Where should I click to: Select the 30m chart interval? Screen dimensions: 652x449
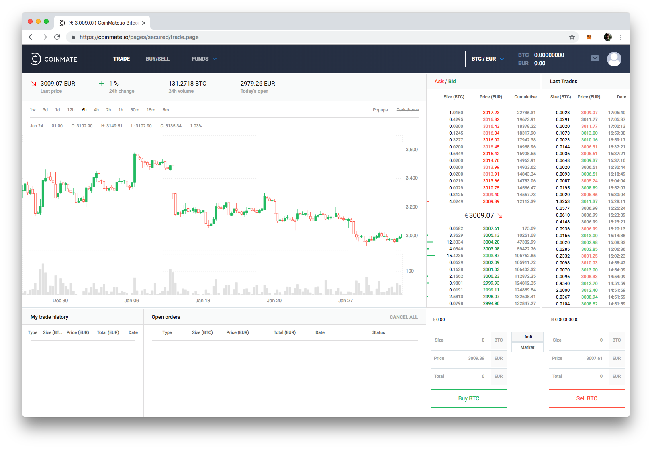(135, 110)
